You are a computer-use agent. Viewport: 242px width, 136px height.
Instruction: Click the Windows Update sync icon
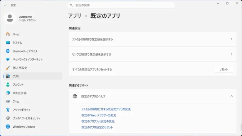click(x=8, y=127)
